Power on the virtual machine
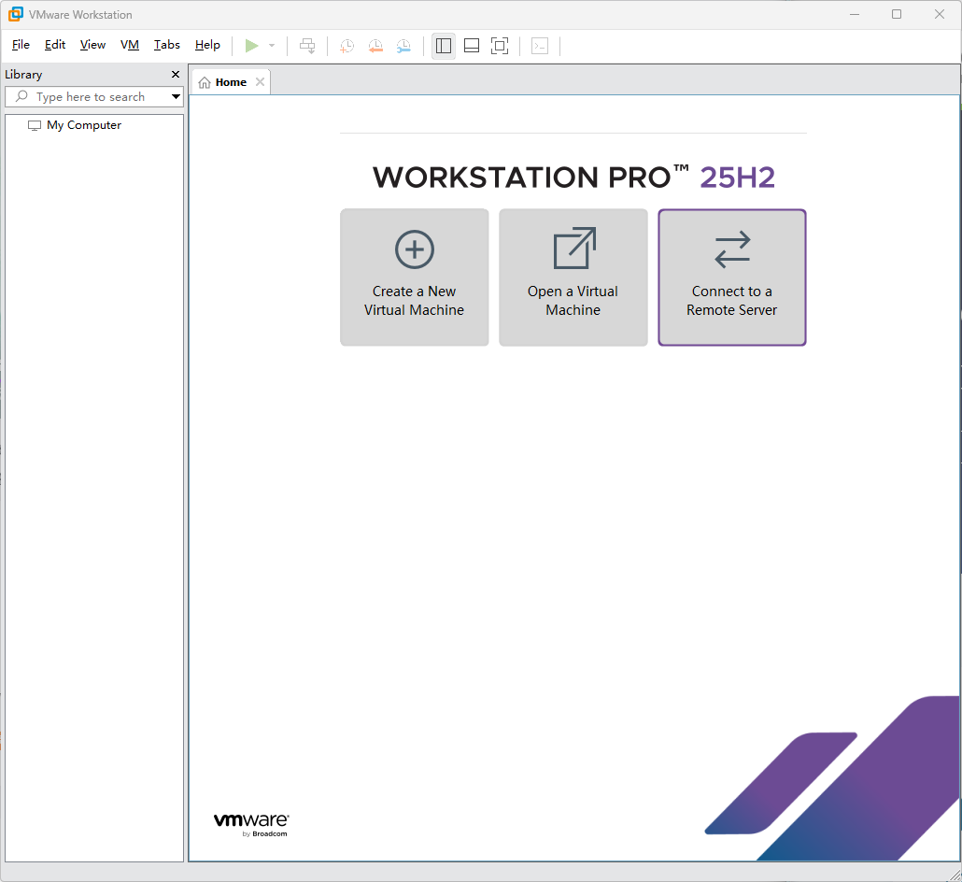This screenshot has width=962, height=882. [x=251, y=45]
